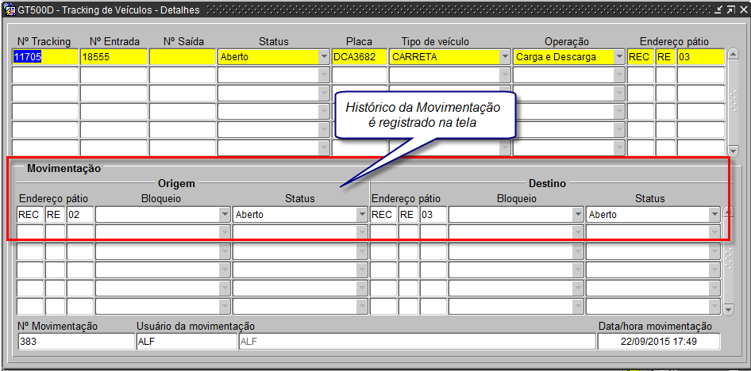Click Destino Endereço pátio REC field
Viewport: 751px width, 371px height.
383,215
